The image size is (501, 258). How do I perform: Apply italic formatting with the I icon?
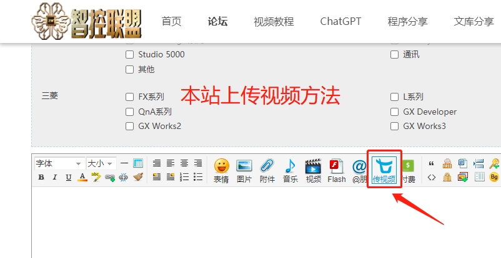pyautogui.click(x=54, y=177)
